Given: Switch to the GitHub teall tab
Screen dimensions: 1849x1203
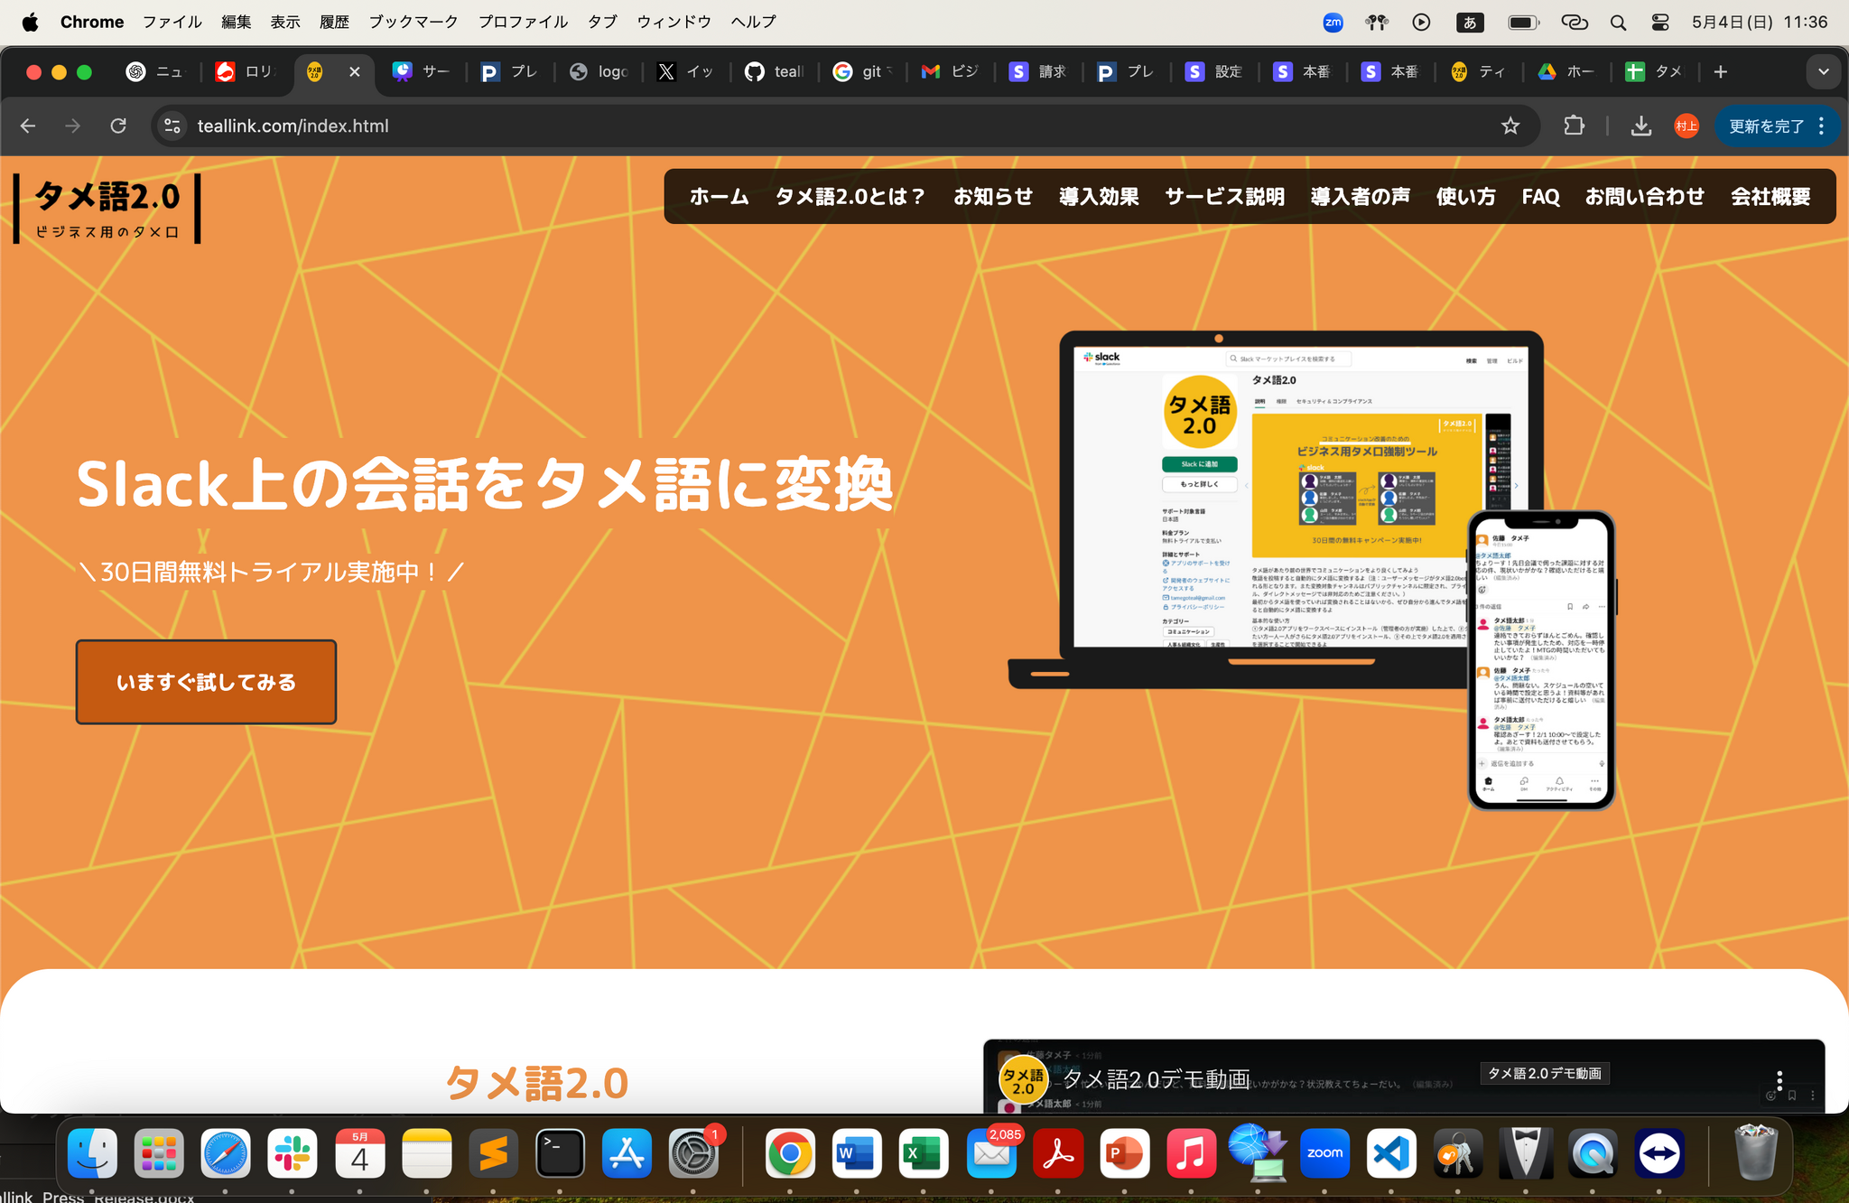Looking at the screenshot, I should click(775, 71).
